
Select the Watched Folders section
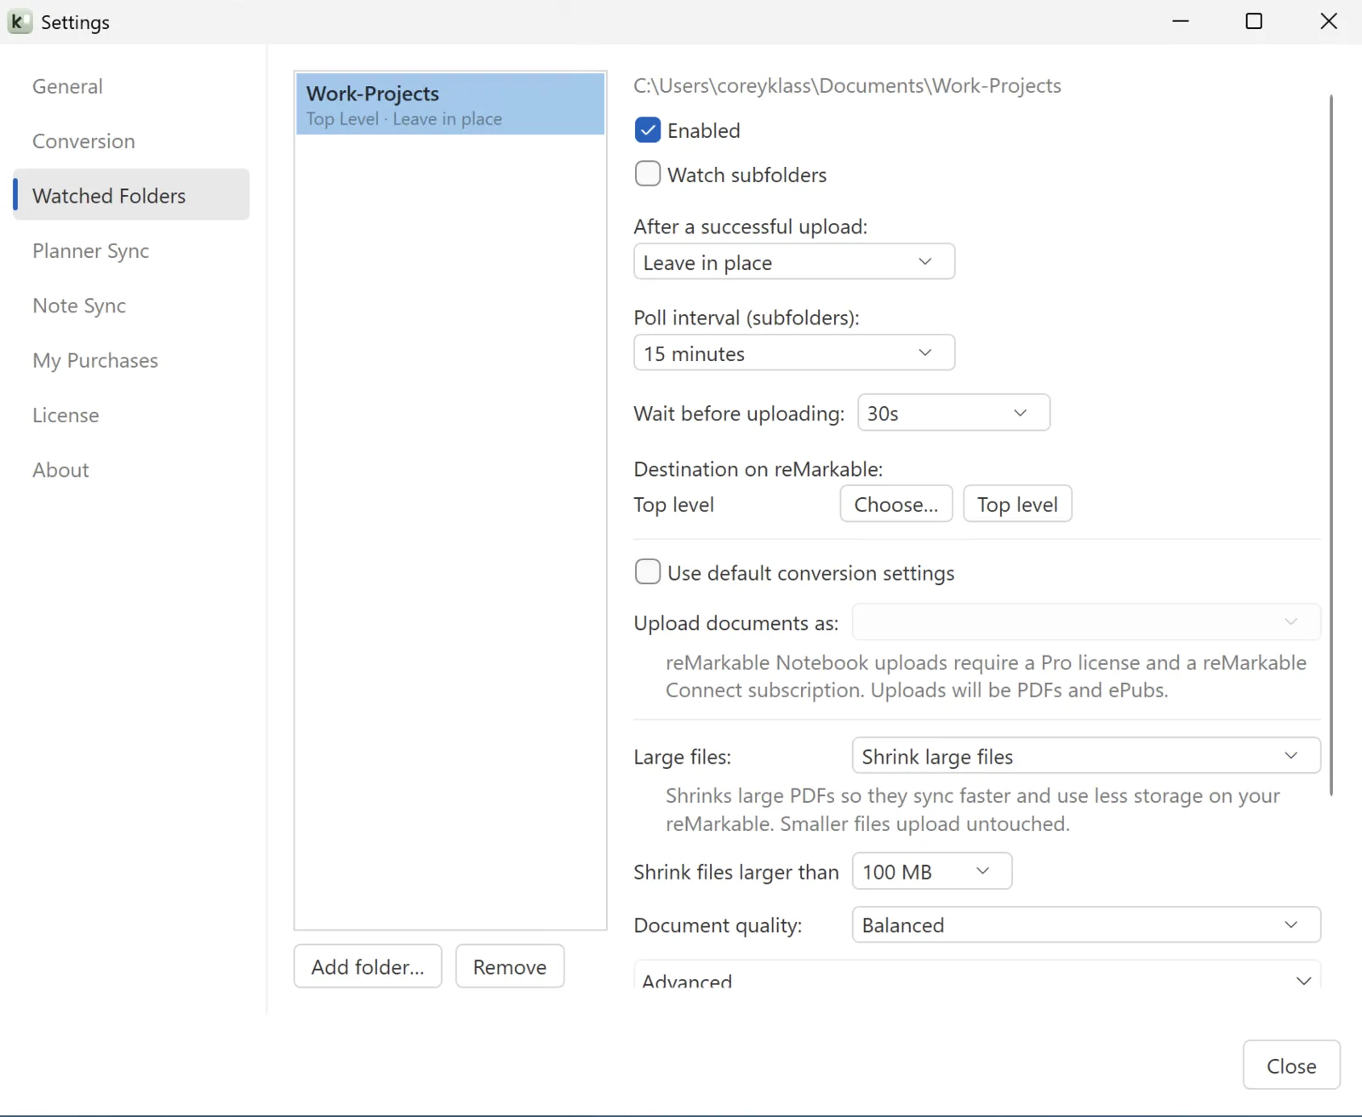(131, 195)
